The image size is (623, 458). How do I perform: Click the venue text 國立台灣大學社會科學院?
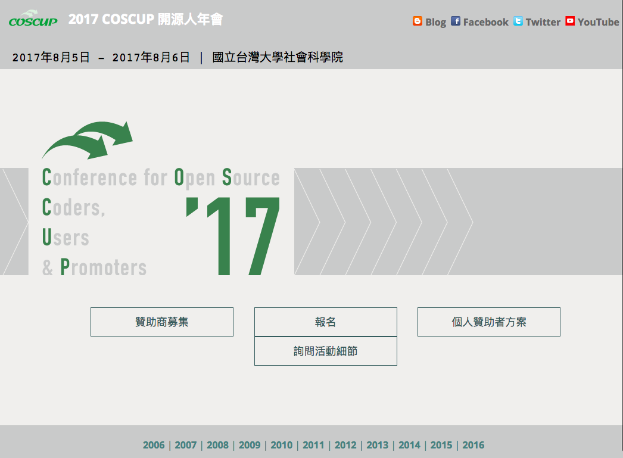(278, 57)
